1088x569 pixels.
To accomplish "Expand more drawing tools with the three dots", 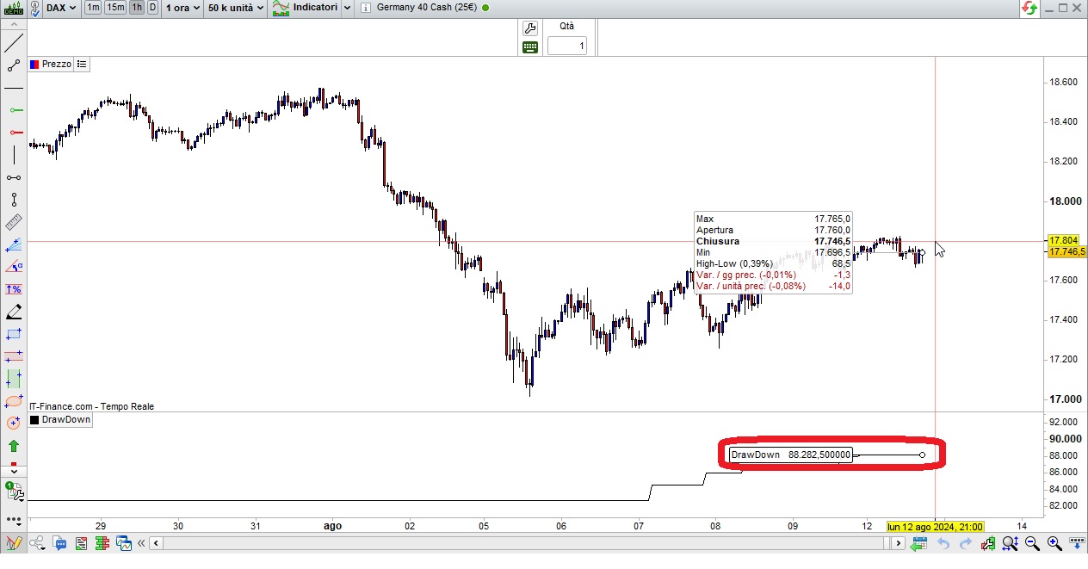I will (15, 522).
